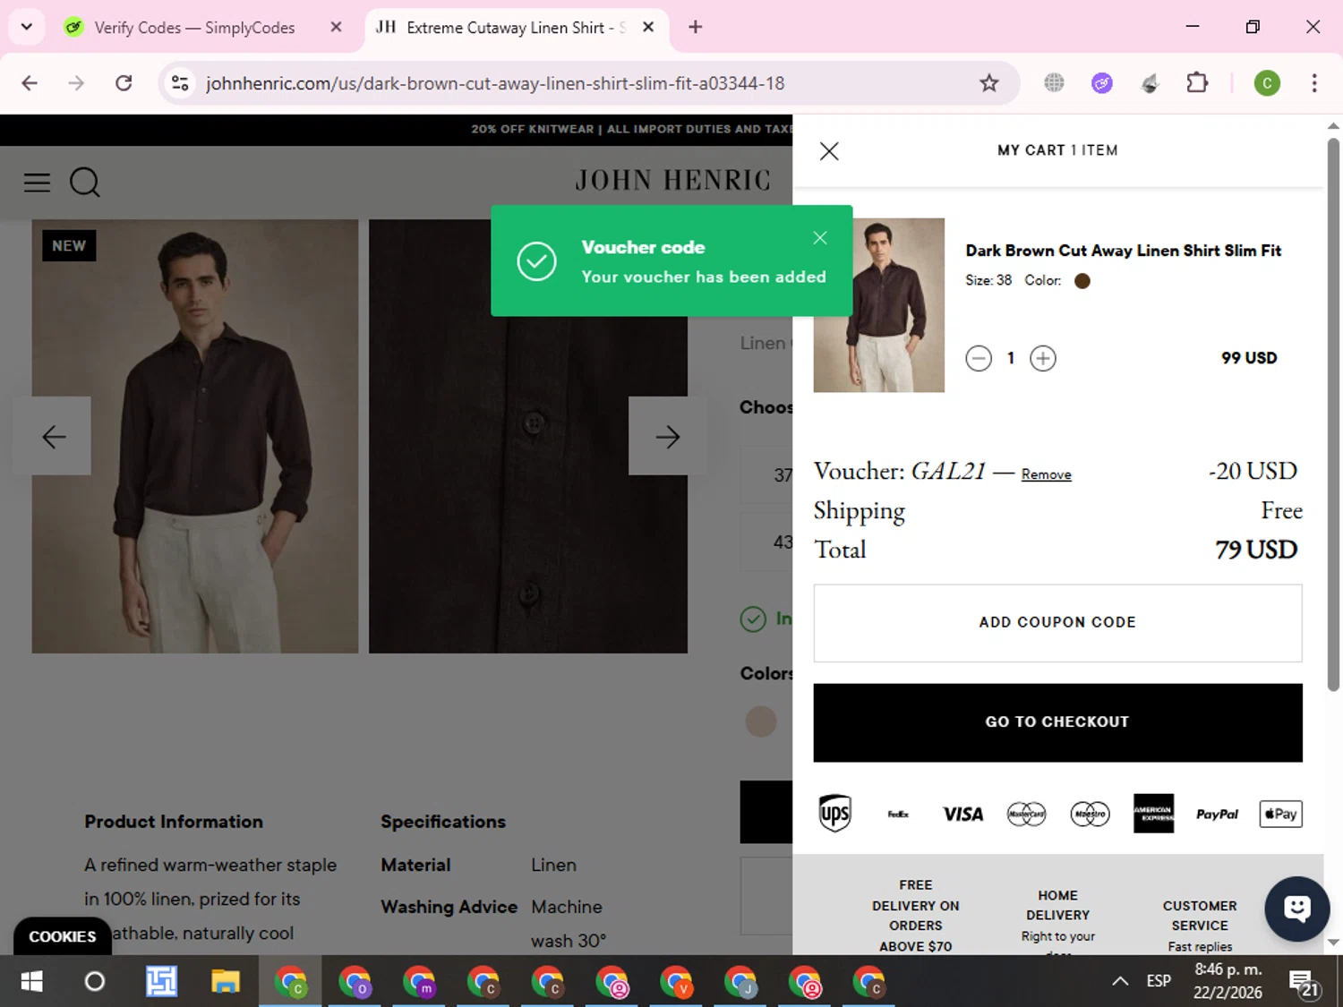Click the close-up shirt fabric photo
This screenshot has width=1343, height=1007.
click(x=528, y=437)
